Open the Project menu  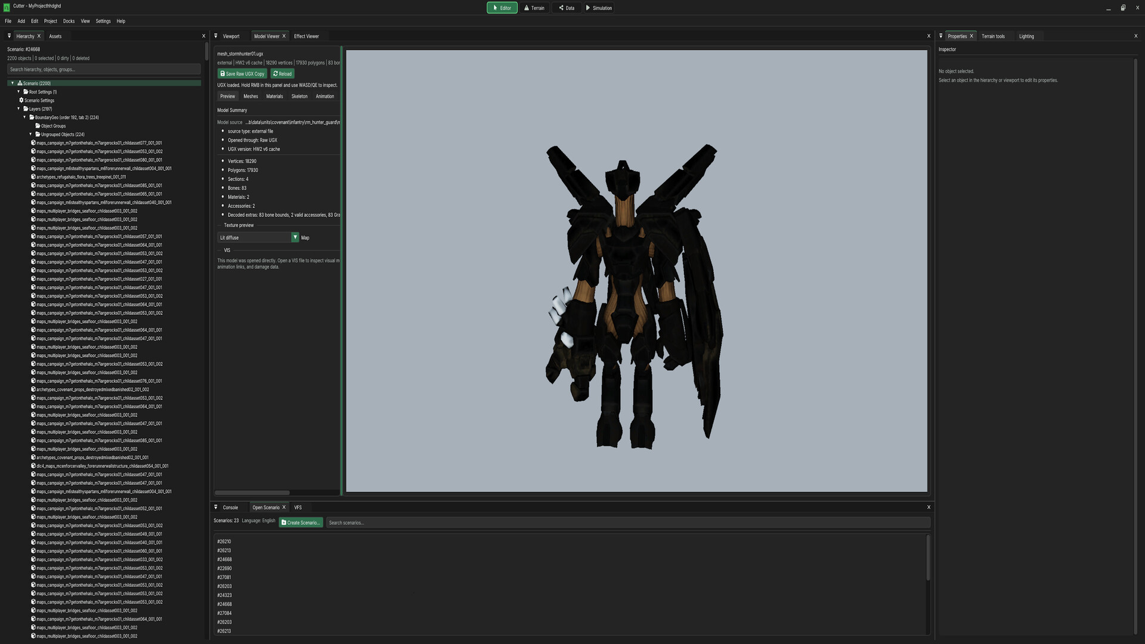pyautogui.click(x=51, y=21)
